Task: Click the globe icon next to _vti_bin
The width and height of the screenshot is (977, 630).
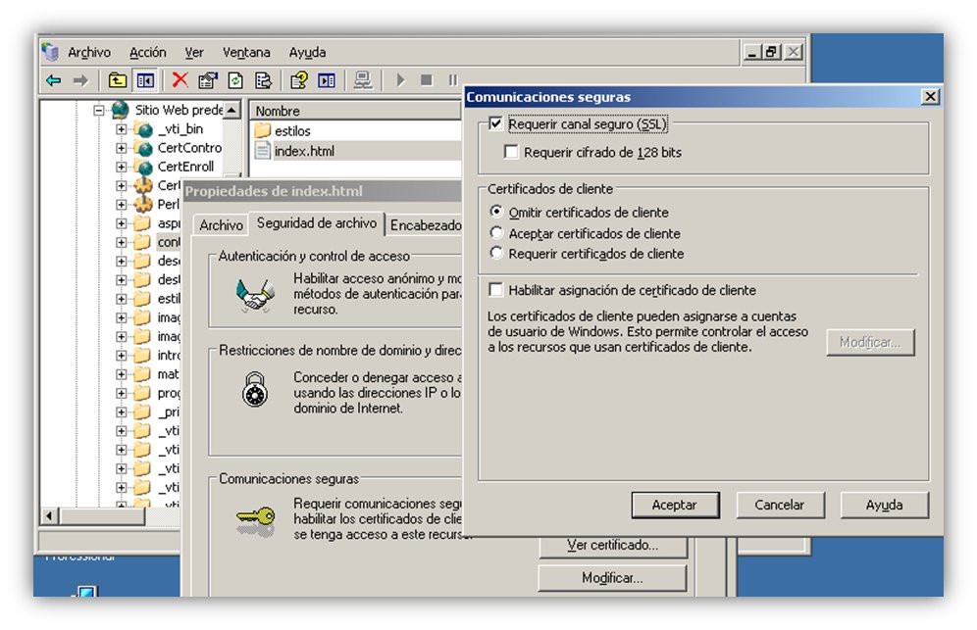Action: tap(144, 129)
